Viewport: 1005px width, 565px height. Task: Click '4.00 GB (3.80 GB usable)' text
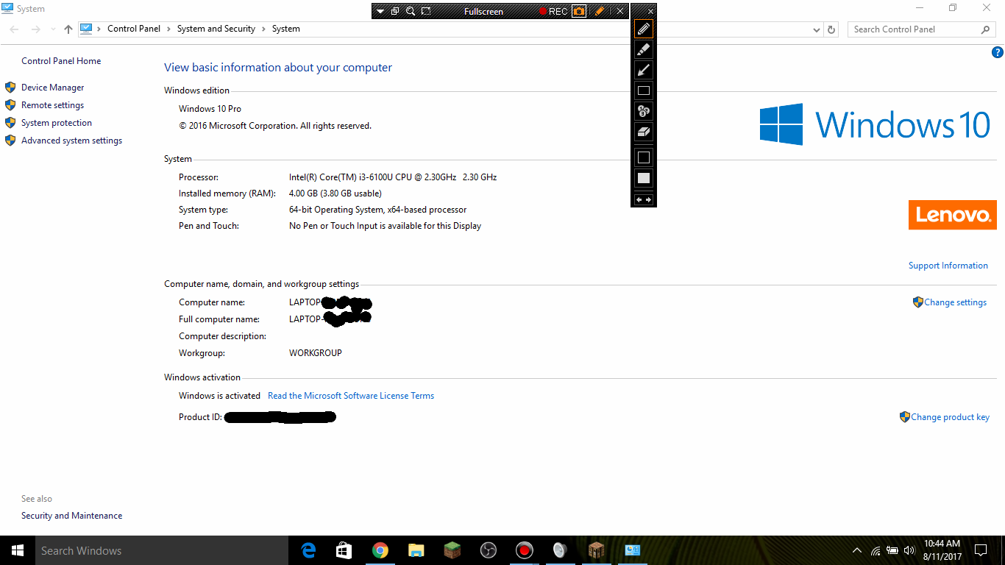(335, 193)
